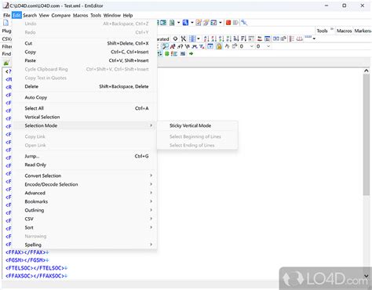Click the numeric sort descending icon
This screenshot has height=290, width=372.
pos(228,39)
